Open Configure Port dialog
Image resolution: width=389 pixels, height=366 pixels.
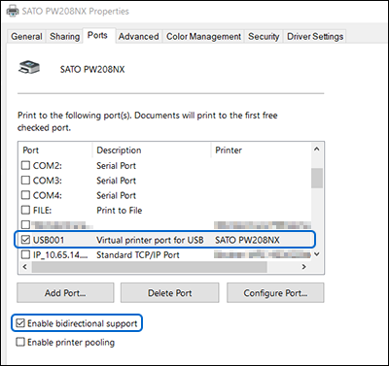click(275, 293)
